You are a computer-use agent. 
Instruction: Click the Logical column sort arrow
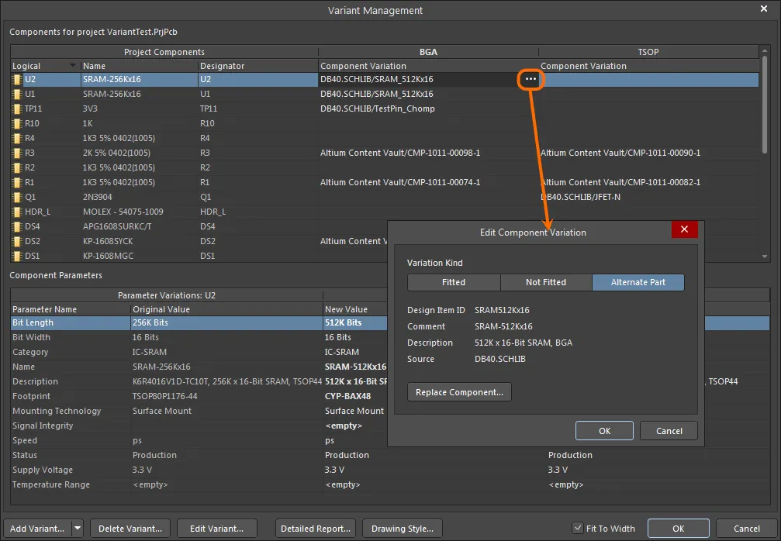point(73,66)
